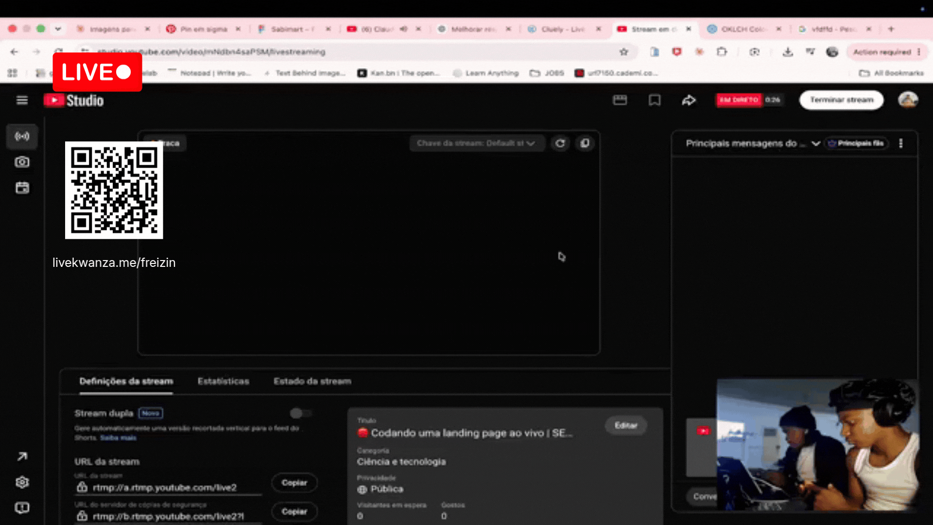Click the external link arrow icon in sidebar
933x525 pixels.
pyautogui.click(x=22, y=456)
